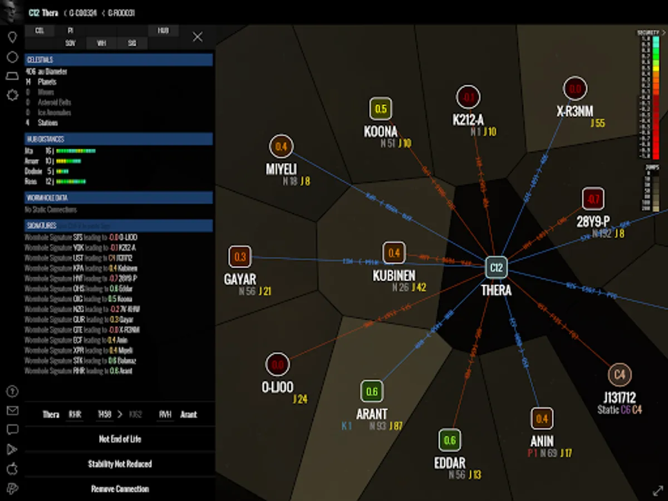Image resolution: width=668 pixels, height=501 pixels.
Task: Select the J131712 C4 wormhole node
Action: [x=620, y=375]
